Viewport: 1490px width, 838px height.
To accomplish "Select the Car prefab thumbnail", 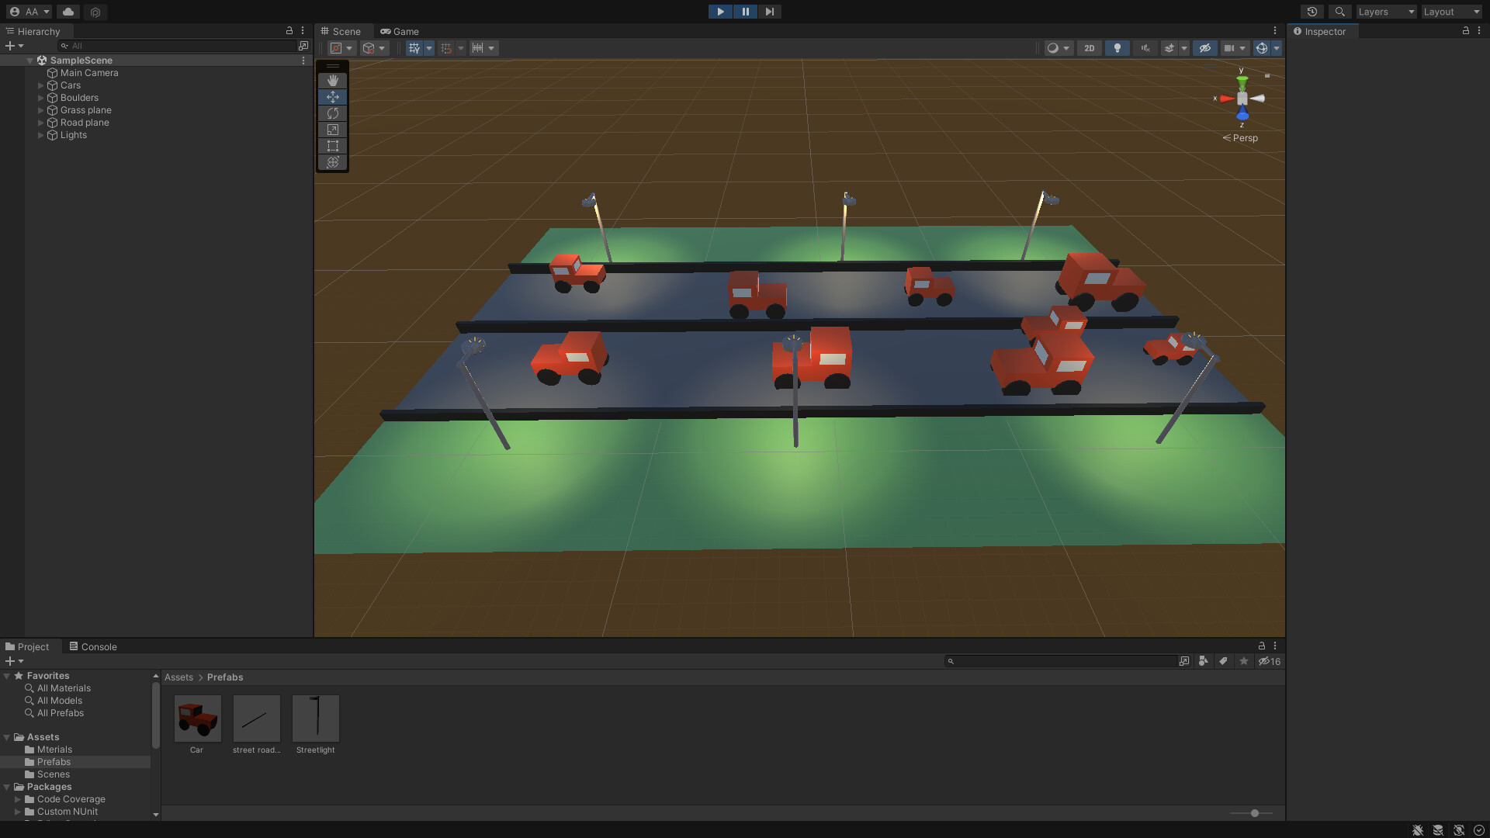I will coord(197,719).
